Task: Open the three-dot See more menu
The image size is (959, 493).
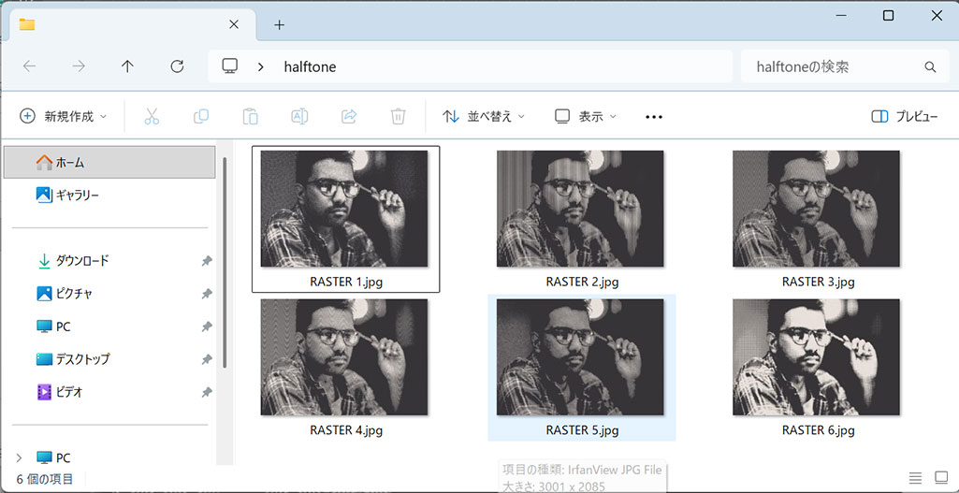Action: coord(654,117)
